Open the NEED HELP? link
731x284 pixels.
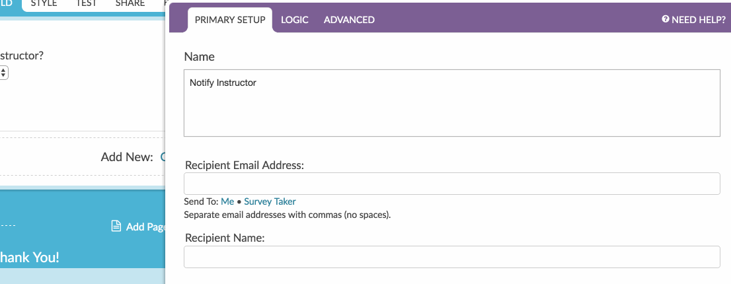point(698,20)
